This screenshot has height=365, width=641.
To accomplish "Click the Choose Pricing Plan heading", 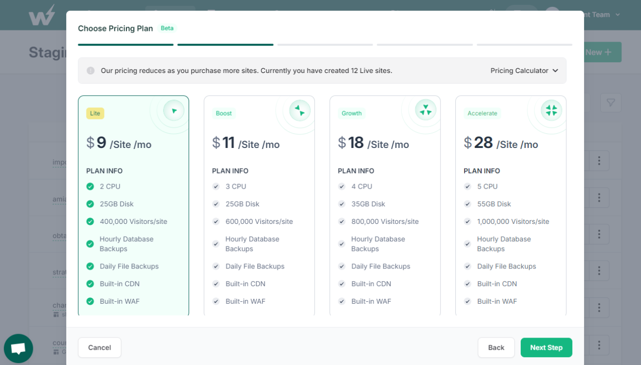I will [x=115, y=28].
